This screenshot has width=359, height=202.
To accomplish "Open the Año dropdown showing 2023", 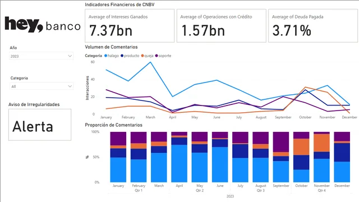I will 41,56.
